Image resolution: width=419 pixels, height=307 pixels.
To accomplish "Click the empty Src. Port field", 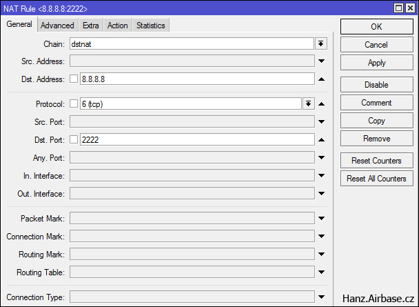I will 192,121.
